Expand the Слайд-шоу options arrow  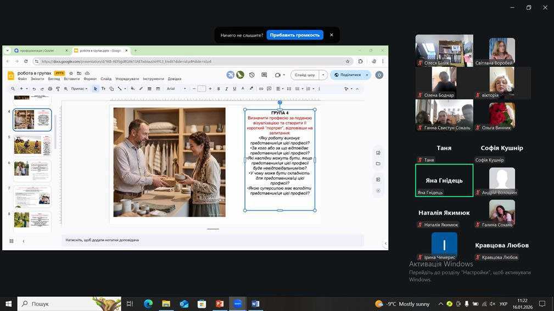323,75
